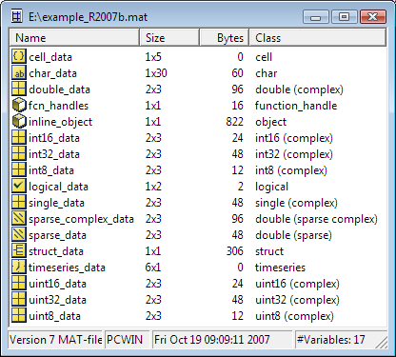Click the 6x1 size of timeseries_data
The image size is (396, 357).
pos(153,268)
